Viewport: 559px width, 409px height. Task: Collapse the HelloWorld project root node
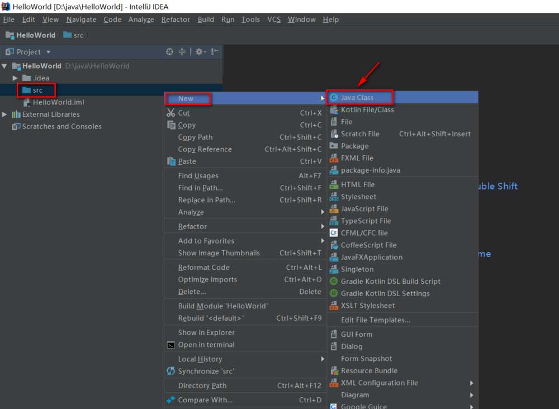(x=4, y=66)
